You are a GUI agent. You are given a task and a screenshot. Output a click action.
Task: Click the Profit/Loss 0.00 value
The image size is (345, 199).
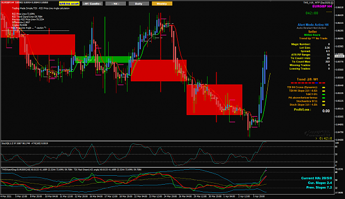click(x=326, y=111)
